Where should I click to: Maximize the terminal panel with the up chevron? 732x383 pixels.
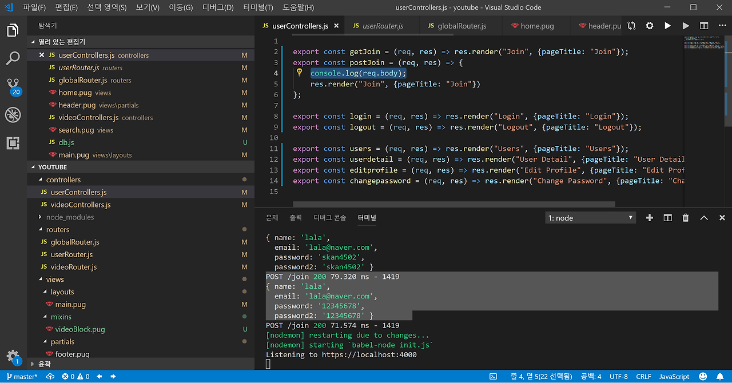click(x=704, y=218)
